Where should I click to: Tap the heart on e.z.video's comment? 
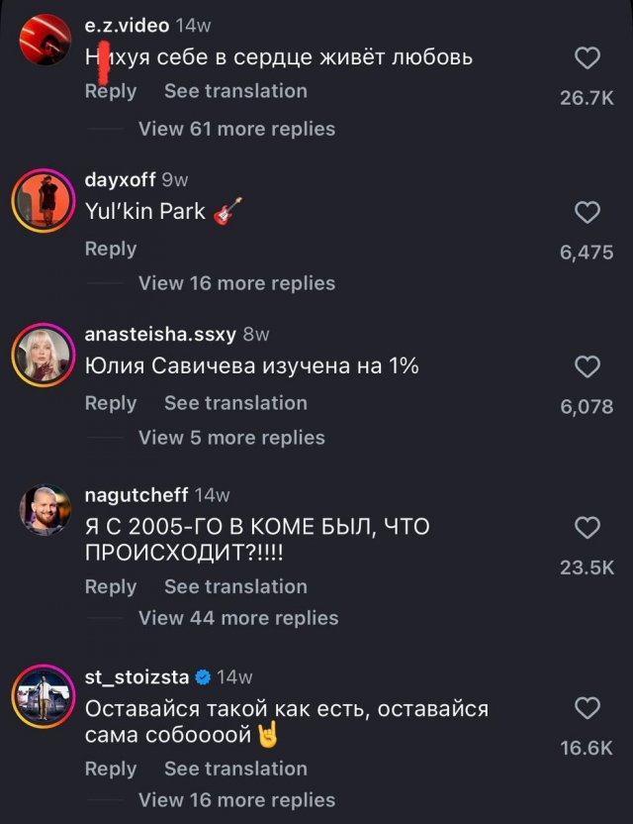(588, 59)
